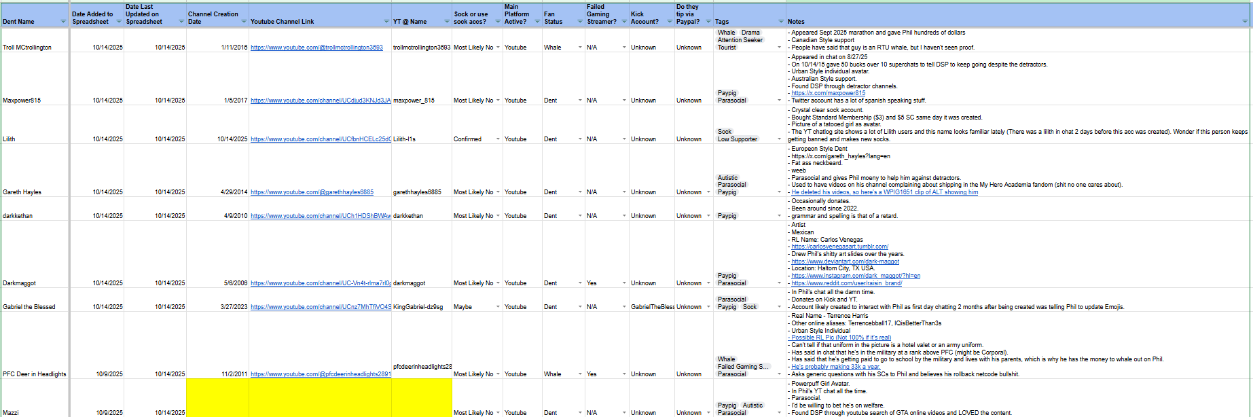Image resolution: width=1253 pixels, height=417 pixels.
Task: Open filter on Date Added to Spreadsheet column
Action: 119,22
